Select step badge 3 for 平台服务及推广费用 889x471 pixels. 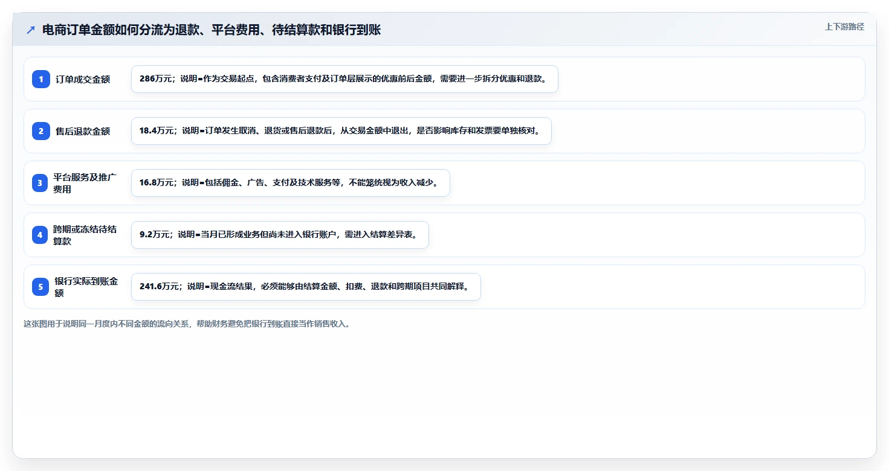tap(40, 183)
